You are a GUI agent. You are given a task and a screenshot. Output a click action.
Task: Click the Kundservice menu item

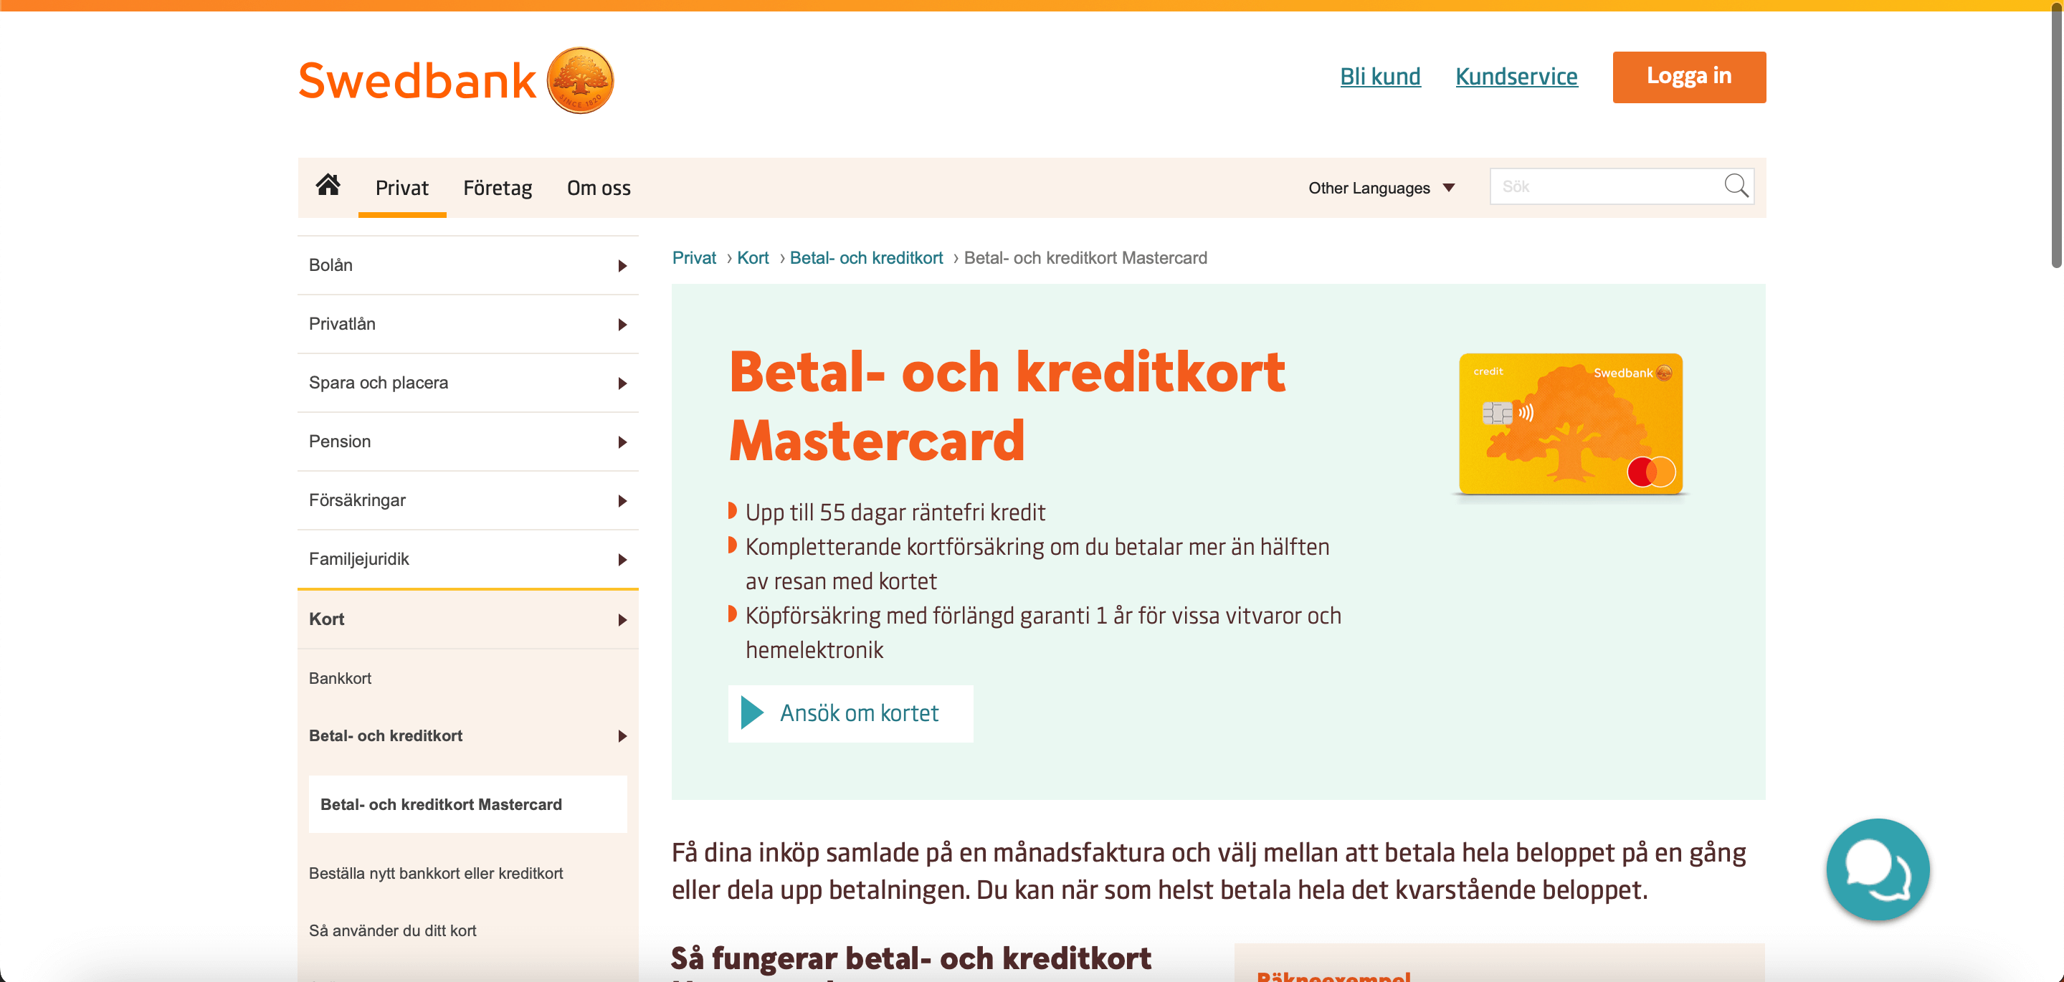(1518, 75)
